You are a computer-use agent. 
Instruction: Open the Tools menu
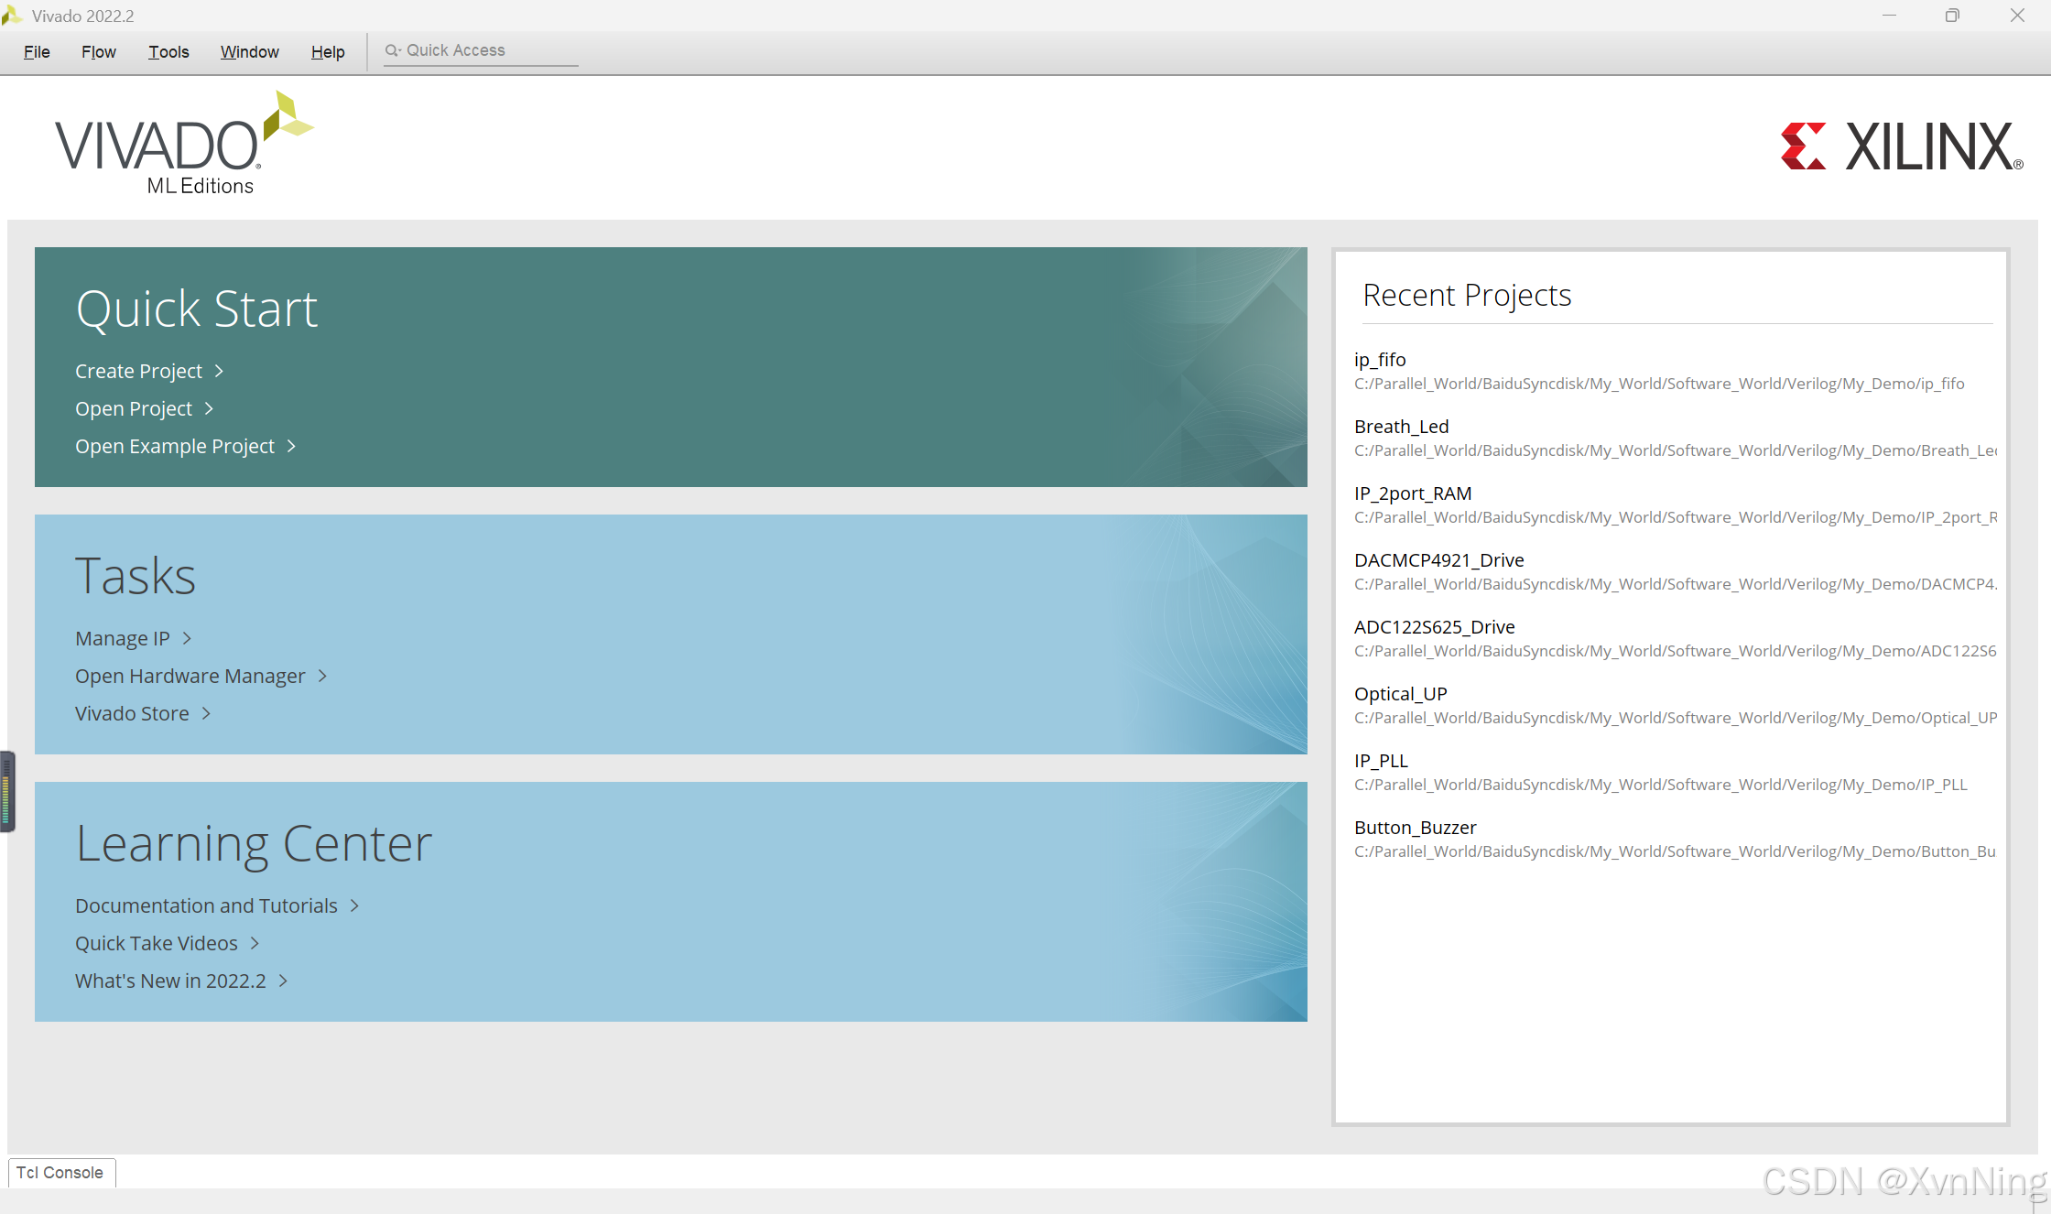coord(168,52)
